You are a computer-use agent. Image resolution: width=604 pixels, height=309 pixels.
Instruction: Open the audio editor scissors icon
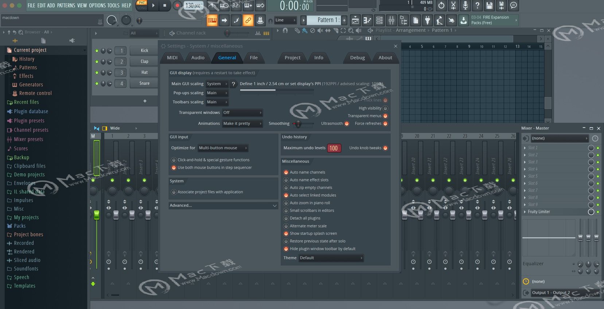coord(453,5)
